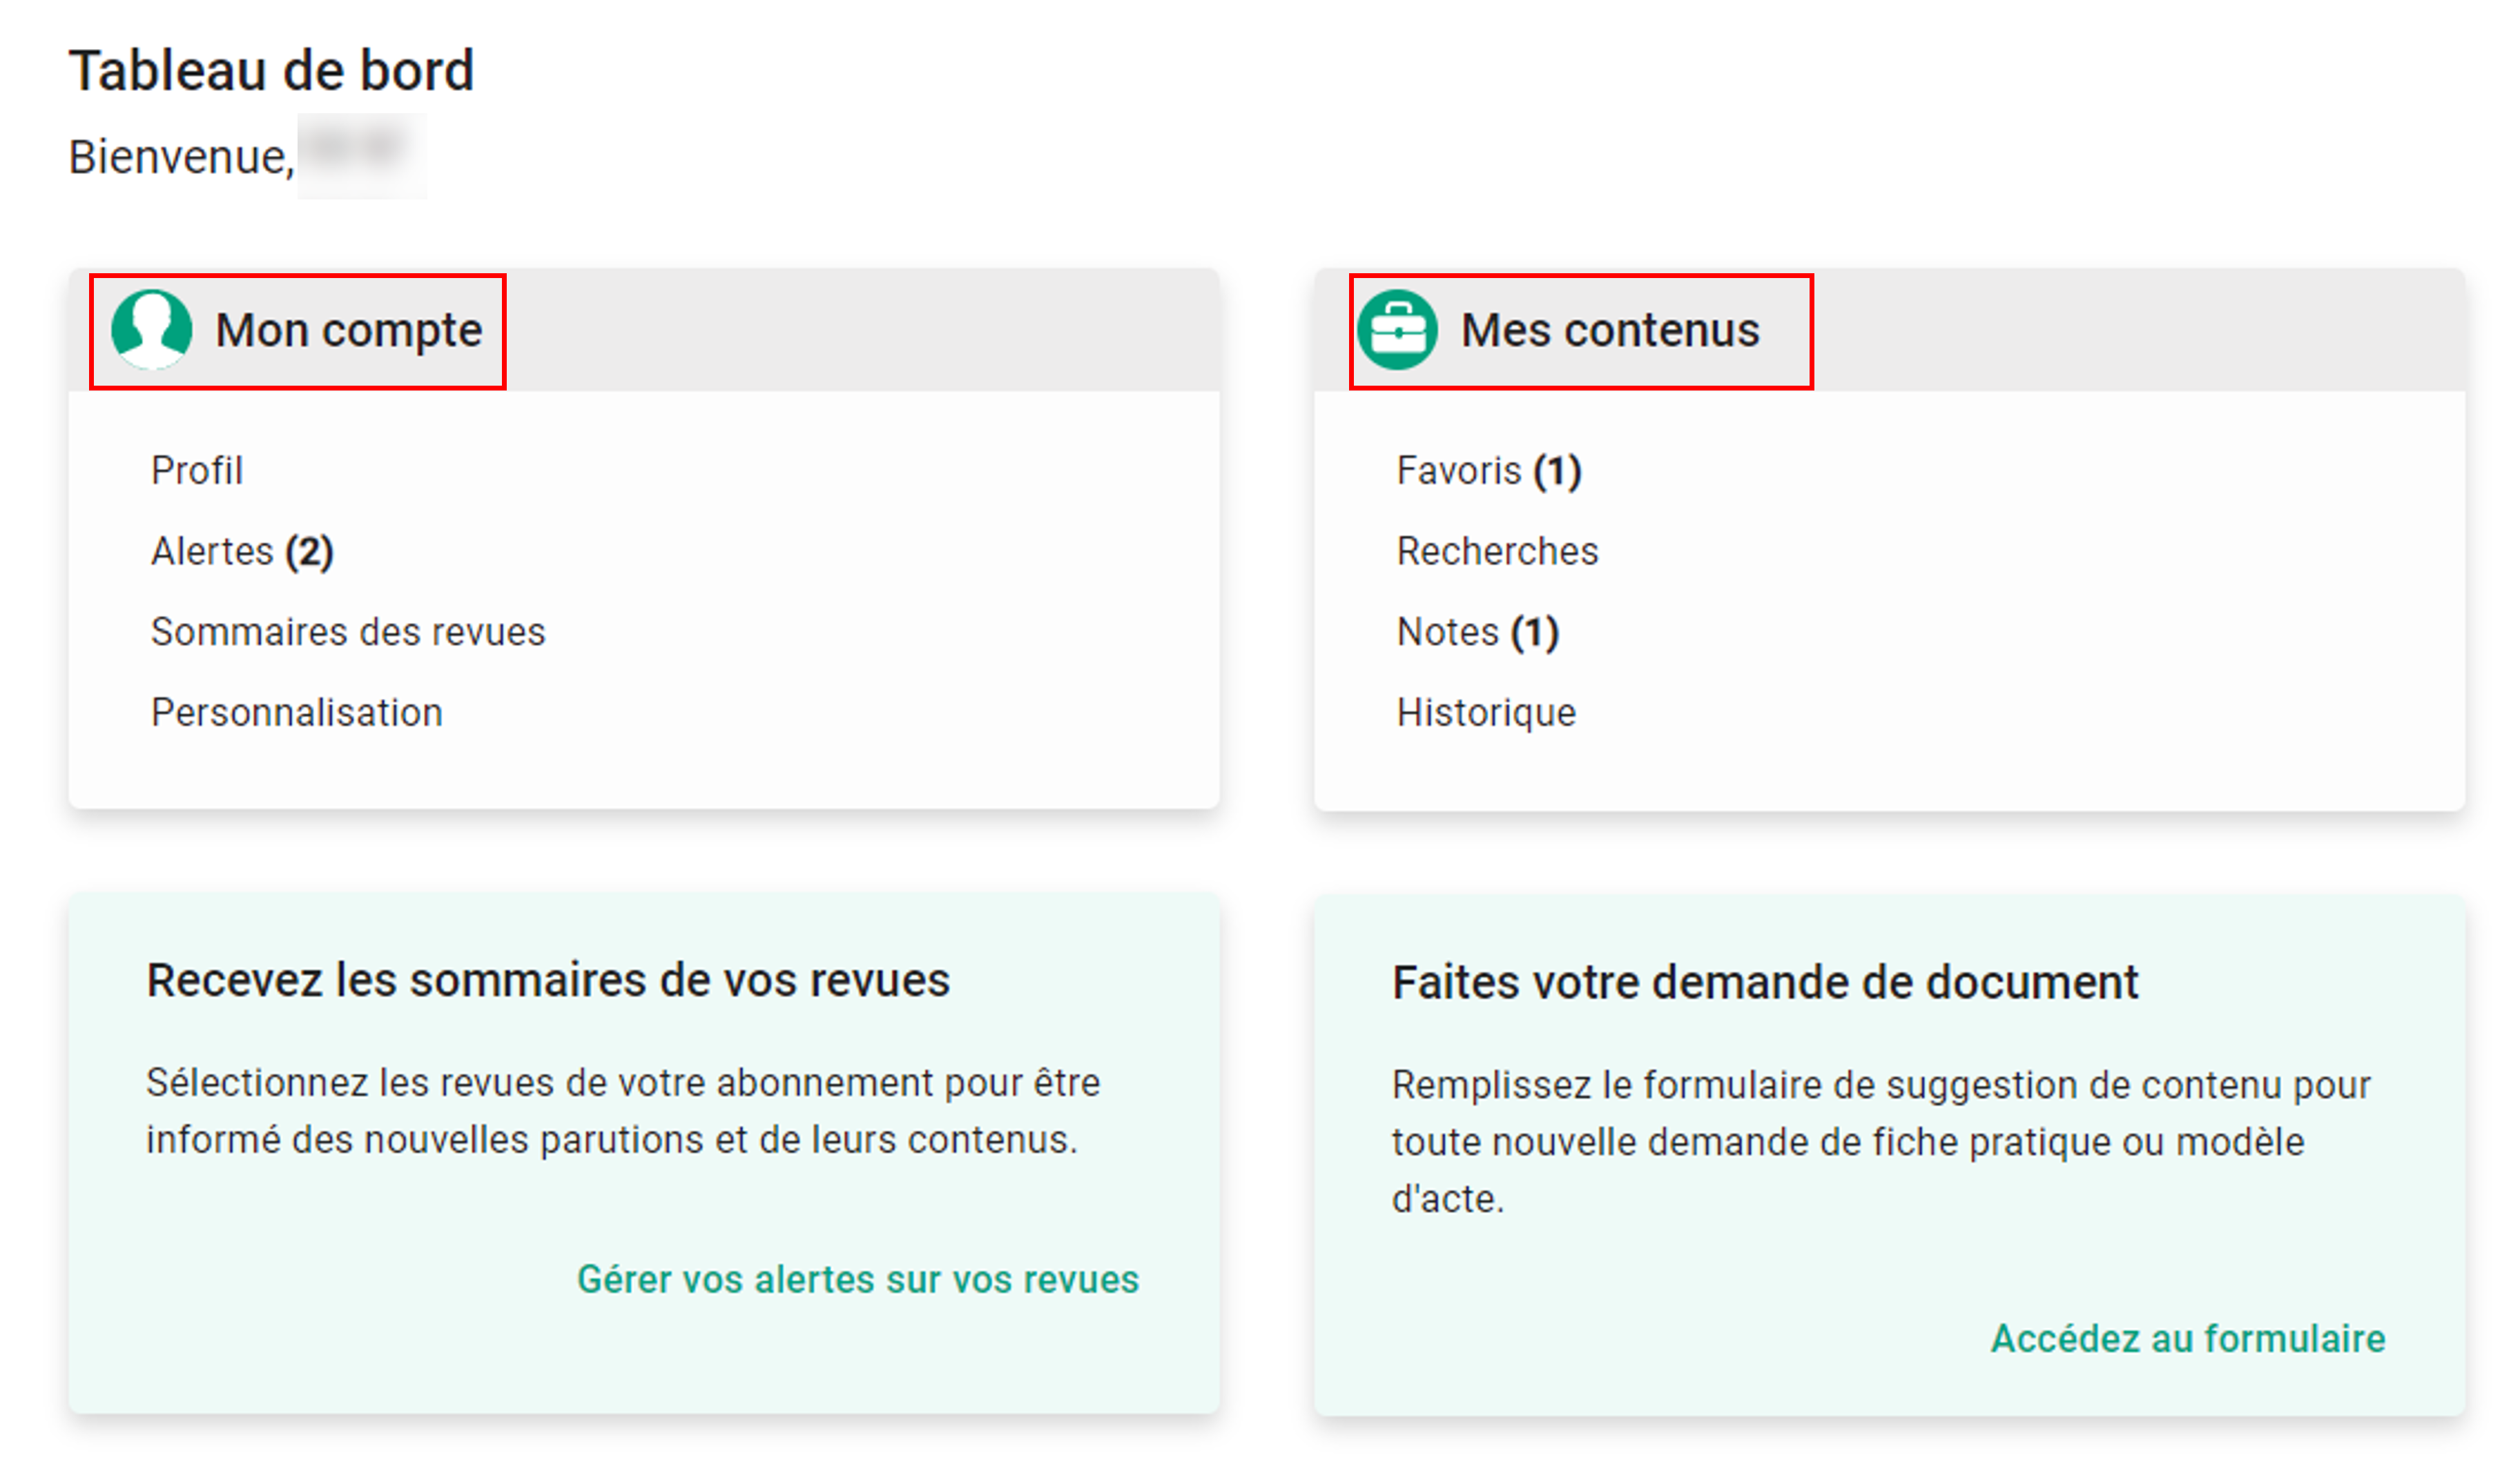Screen dimensions: 2520x1473
Task: Open Notes with 1 entry
Action: tap(1477, 631)
